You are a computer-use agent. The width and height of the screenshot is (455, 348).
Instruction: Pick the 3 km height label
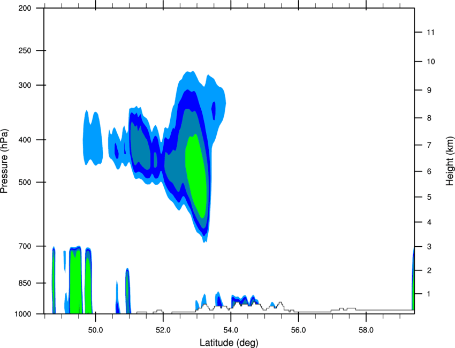[x=429, y=247]
